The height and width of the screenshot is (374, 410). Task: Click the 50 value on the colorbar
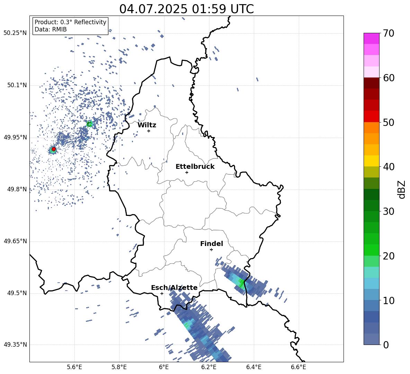[388, 122]
